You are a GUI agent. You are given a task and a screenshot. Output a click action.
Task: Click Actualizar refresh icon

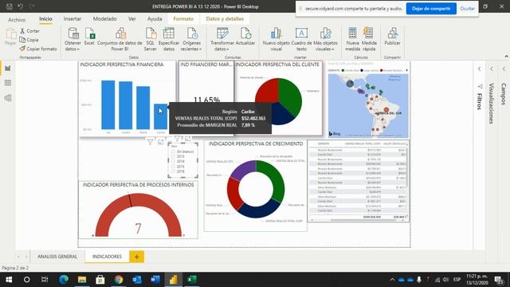pos(245,33)
